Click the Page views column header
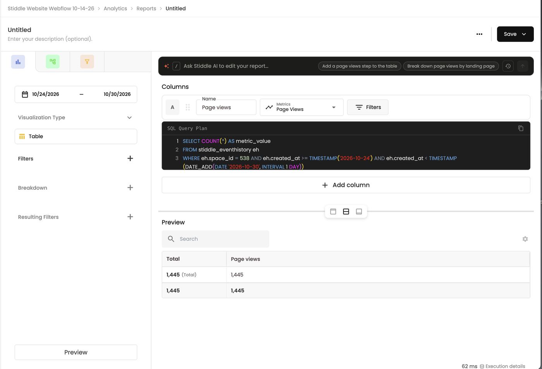The image size is (542, 369). point(378,259)
